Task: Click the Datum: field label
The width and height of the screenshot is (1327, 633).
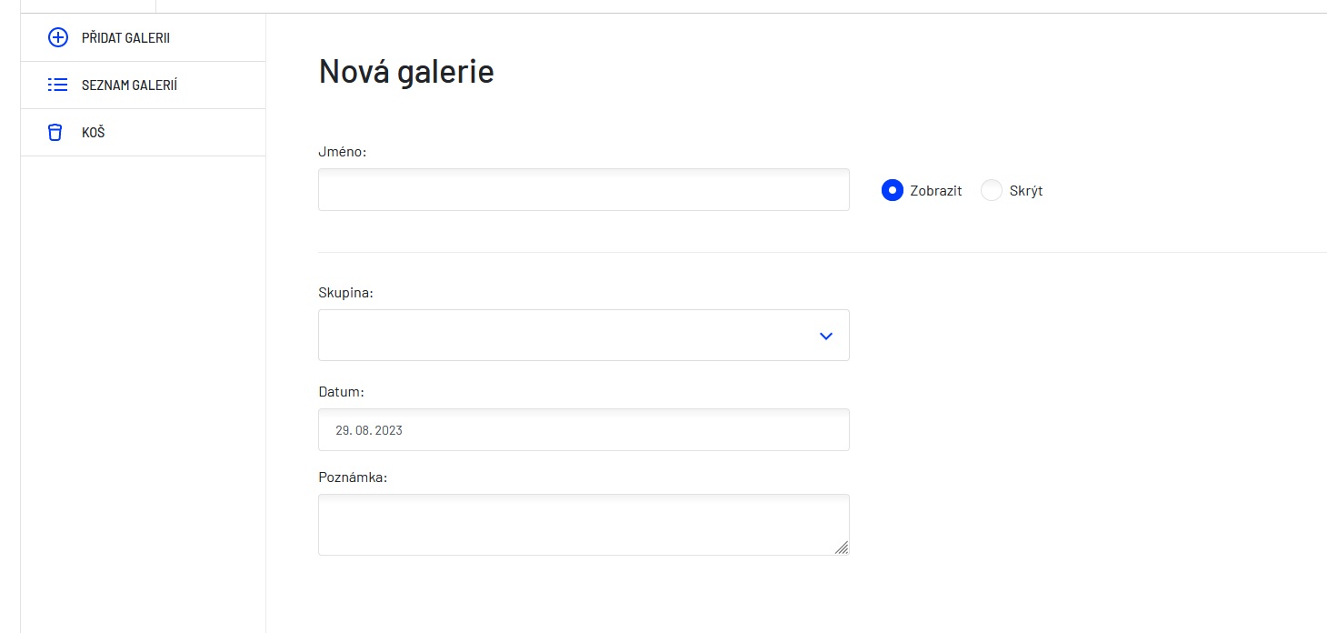Action: coord(342,392)
